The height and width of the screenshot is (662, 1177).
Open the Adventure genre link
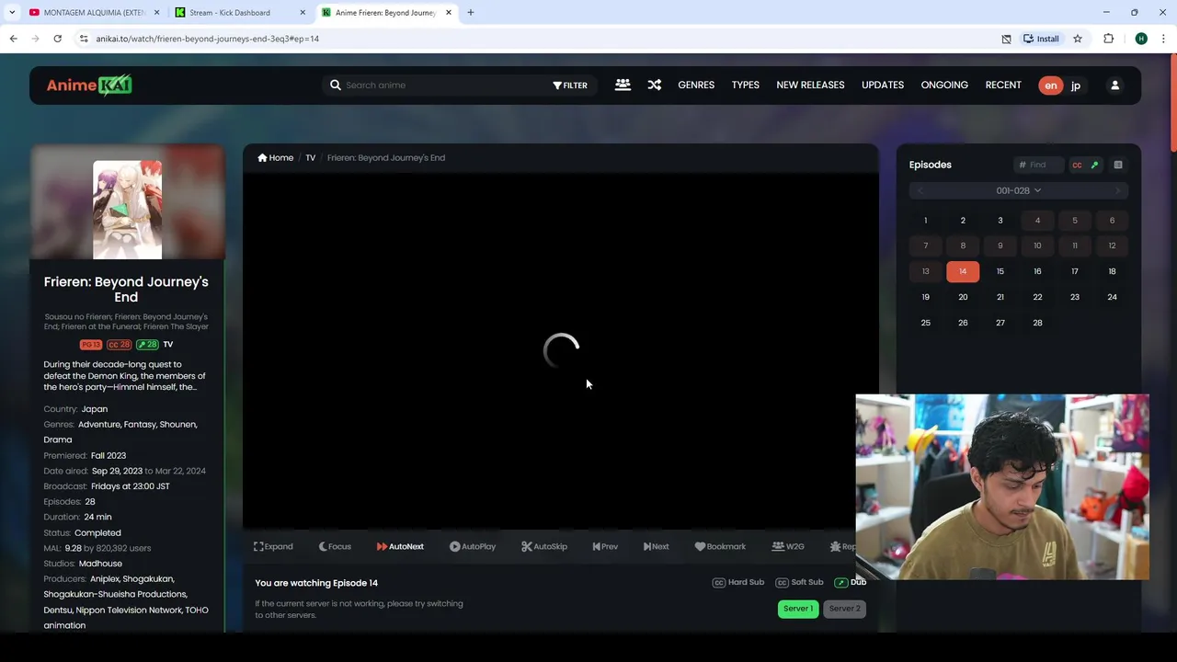[x=99, y=425]
